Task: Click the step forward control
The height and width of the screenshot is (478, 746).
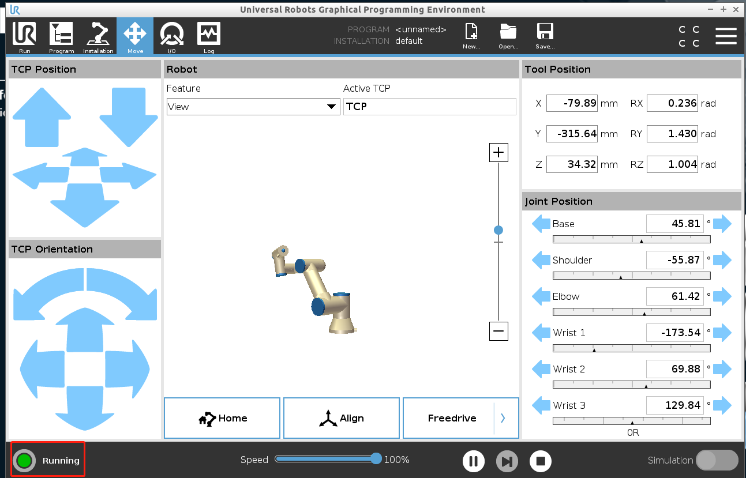Action: (507, 461)
